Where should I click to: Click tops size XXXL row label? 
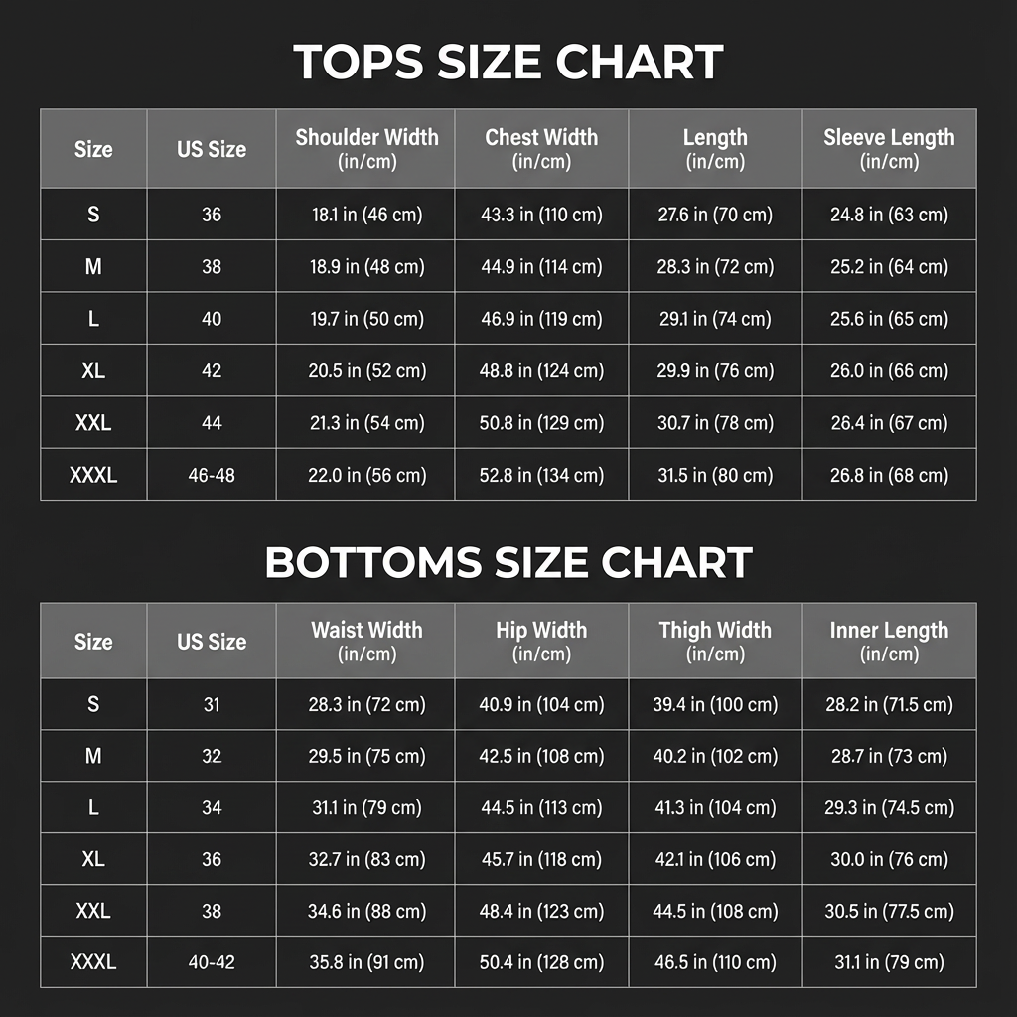[x=93, y=475]
